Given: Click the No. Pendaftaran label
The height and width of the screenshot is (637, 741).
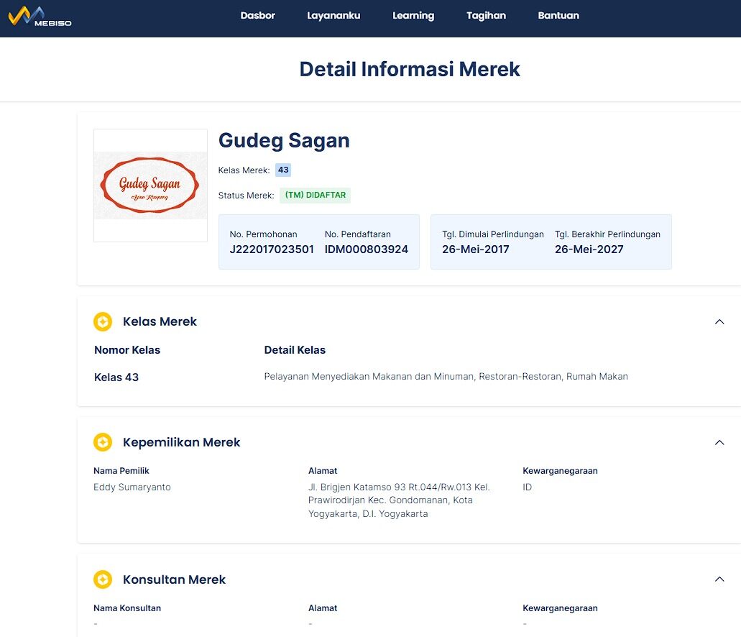Looking at the screenshot, I should (x=357, y=234).
